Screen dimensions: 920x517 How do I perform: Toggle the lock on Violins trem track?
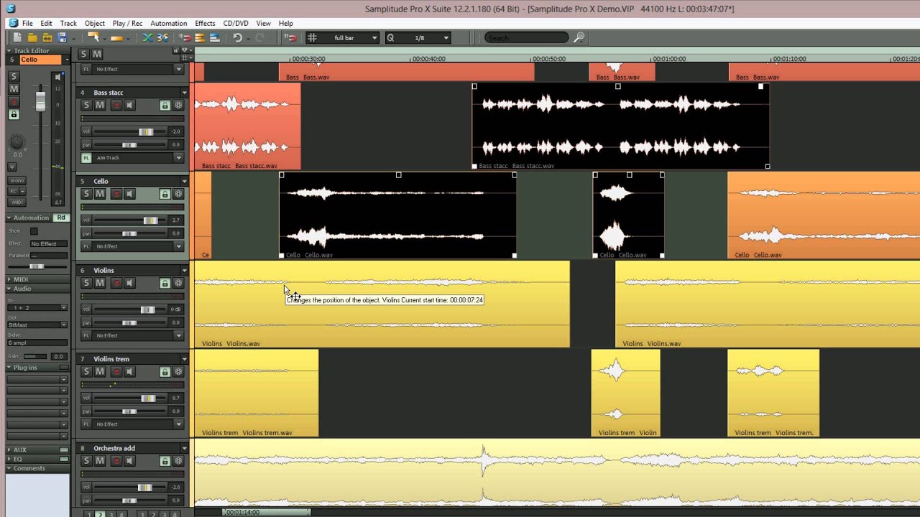[165, 371]
